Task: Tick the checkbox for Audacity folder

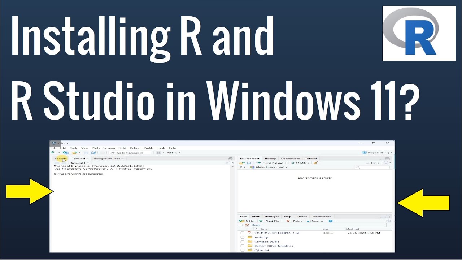Action: 243,237
